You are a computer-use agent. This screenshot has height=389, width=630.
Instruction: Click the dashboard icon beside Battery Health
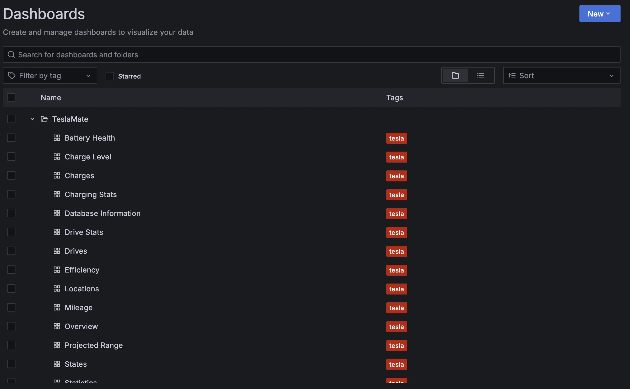click(57, 137)
